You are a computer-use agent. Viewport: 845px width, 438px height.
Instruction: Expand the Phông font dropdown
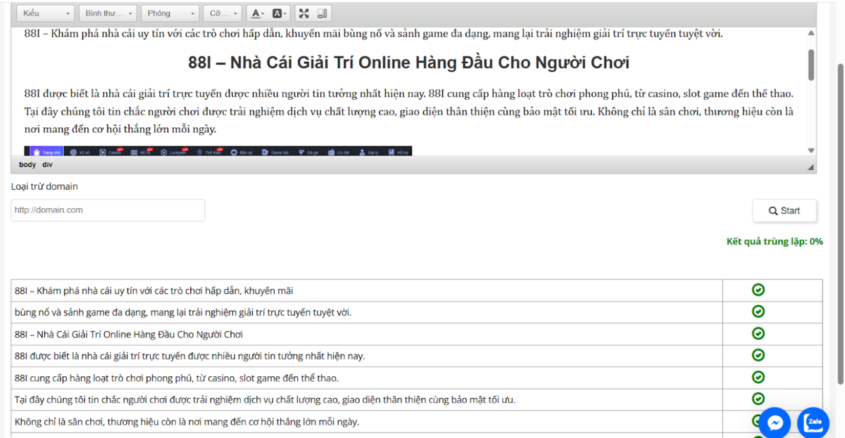click(170, 13)
